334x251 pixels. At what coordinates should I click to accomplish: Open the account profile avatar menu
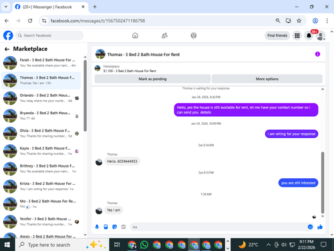click(x=321, y=35)
